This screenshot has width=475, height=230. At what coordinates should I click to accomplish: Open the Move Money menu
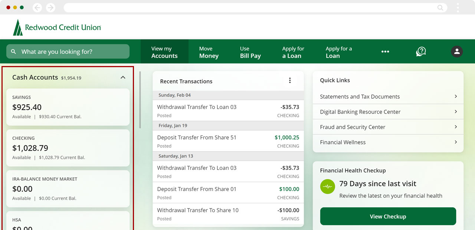click(x=209, y=52)
